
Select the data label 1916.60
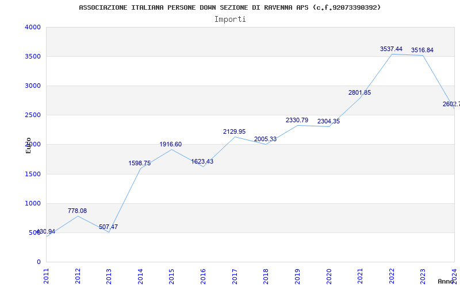tap(170, 145)
